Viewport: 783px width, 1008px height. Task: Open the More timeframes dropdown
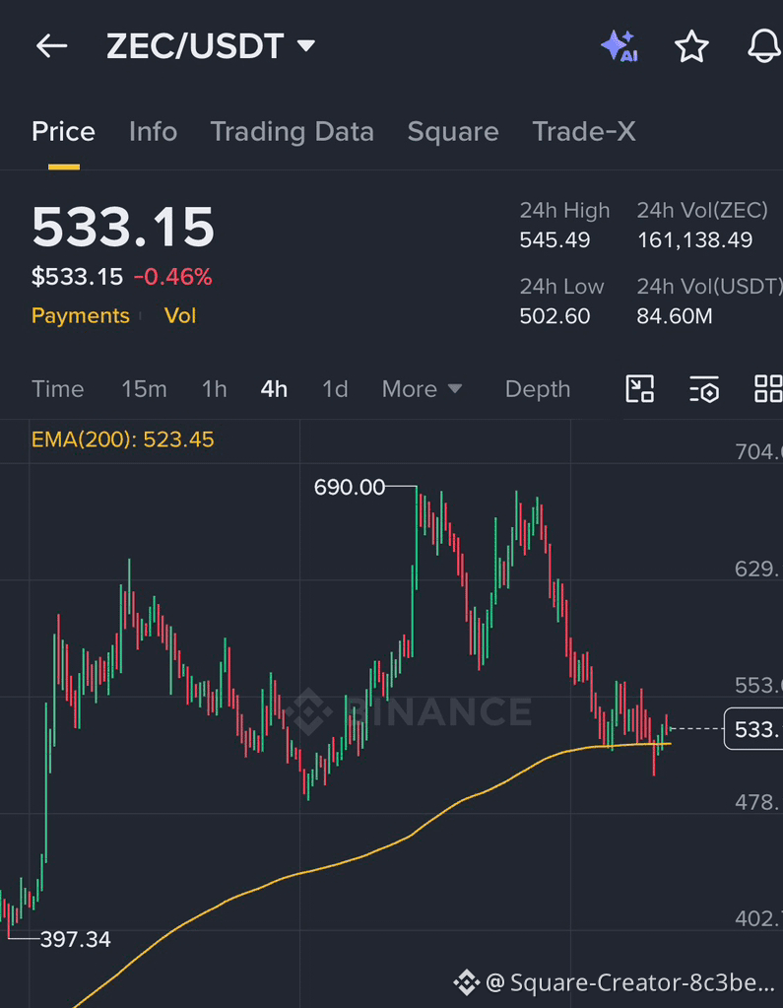(422, 389)
